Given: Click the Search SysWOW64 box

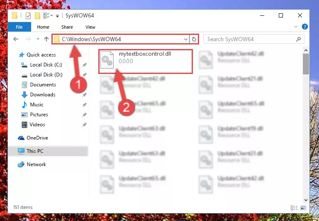Looking at the screenshot, I should point(254,39).
